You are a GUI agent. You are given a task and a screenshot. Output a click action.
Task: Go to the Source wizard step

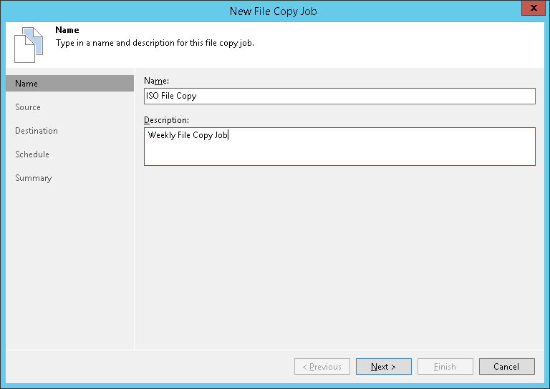(28, 107)
